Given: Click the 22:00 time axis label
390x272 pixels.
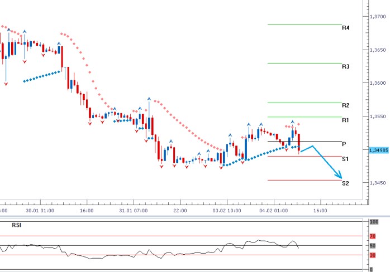Looking at the screenshot, I should click(x=180, y=211).
